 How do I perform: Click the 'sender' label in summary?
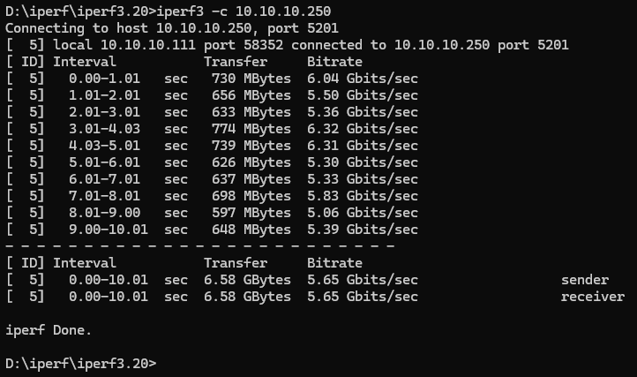[585, 280]
